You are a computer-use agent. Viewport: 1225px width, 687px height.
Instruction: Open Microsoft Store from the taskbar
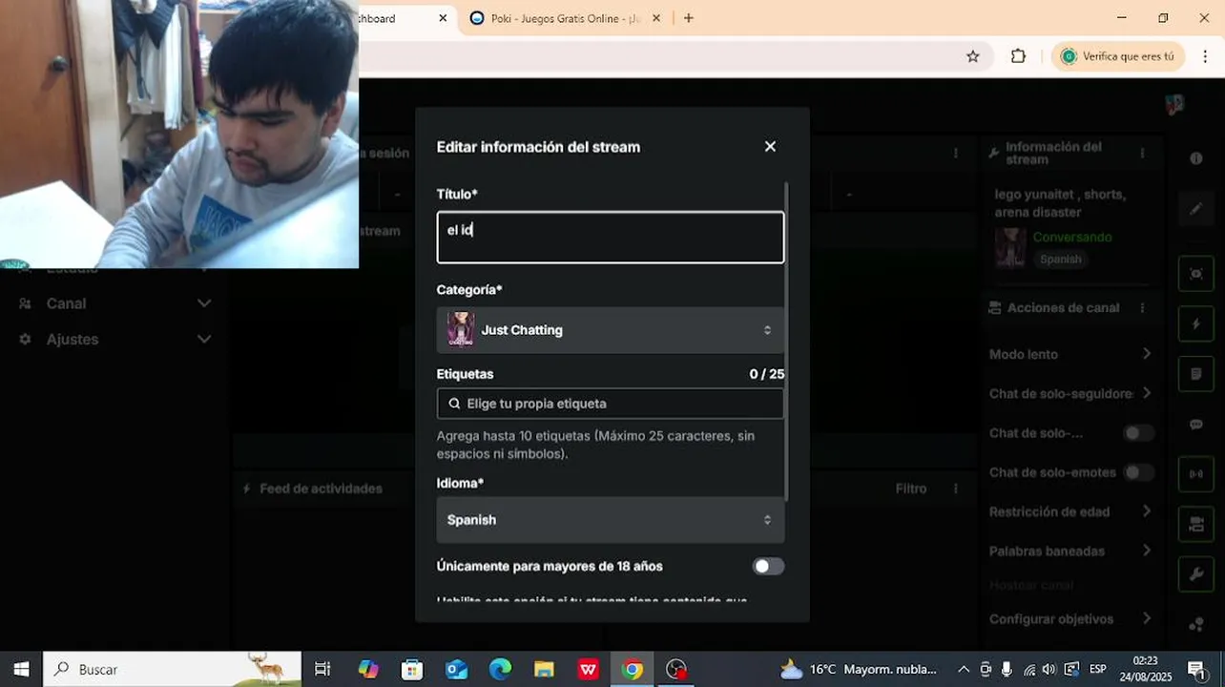point(412,670)
